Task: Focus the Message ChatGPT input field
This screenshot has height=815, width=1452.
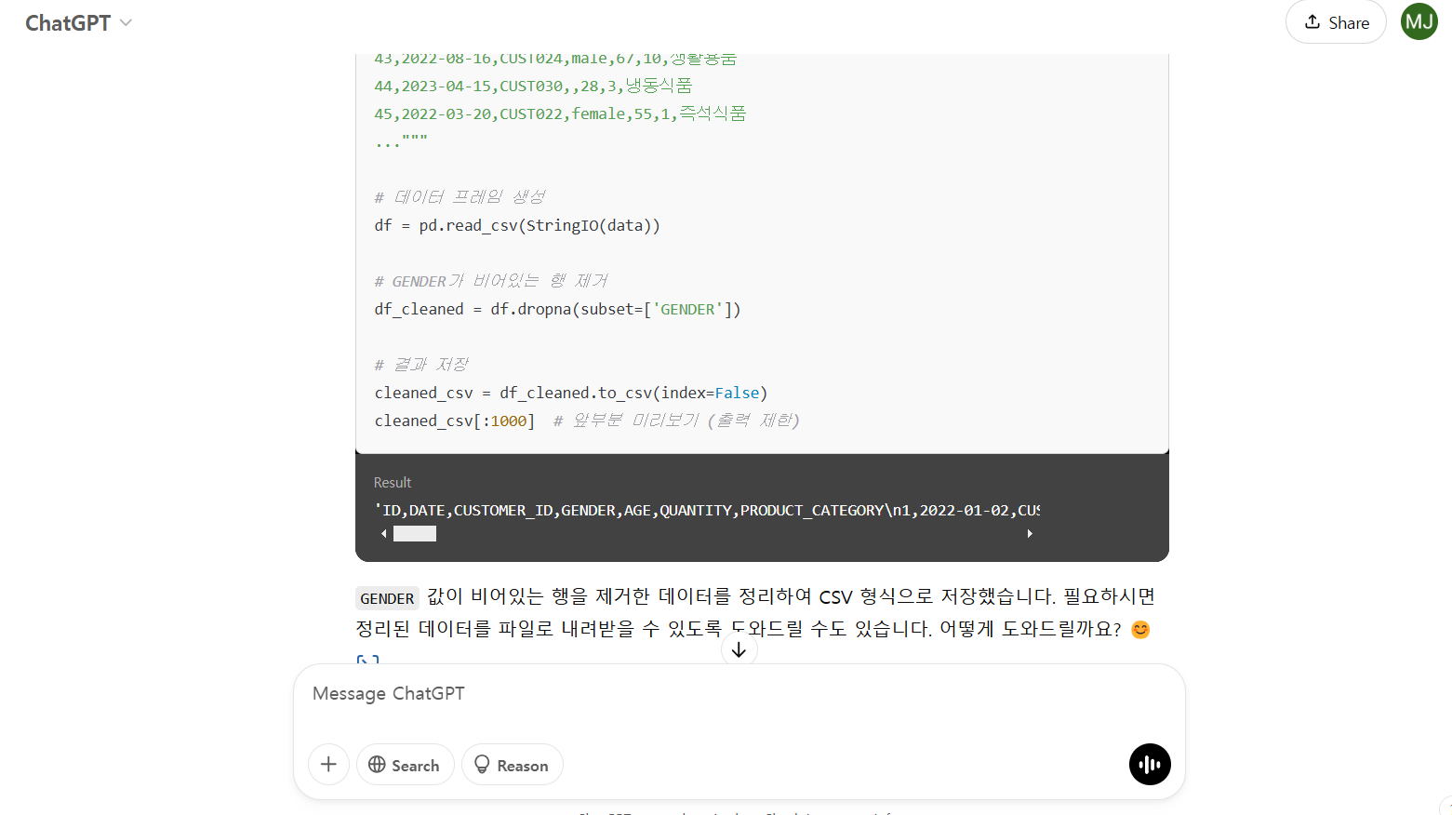Action: (x=739, y=694)
